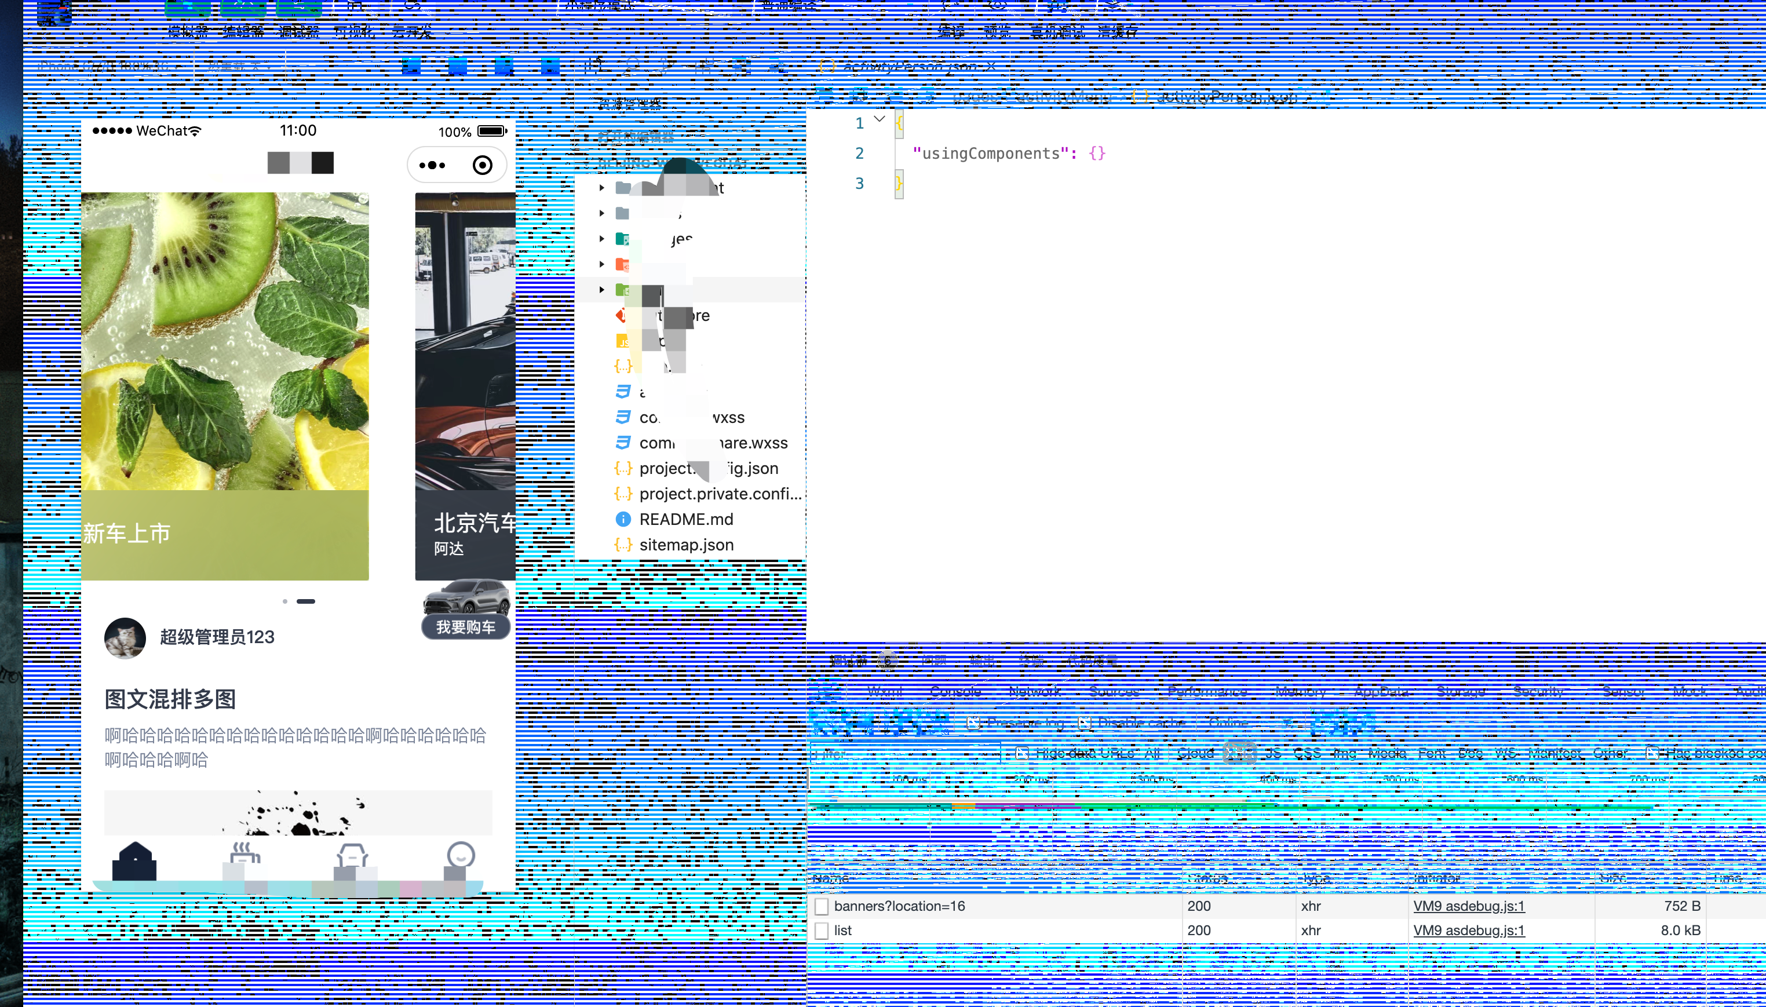Open the VM9 asdebug.js:1 link in list row
The height and width of the screenshot is (1007, 1766).
coord(1468,931)
